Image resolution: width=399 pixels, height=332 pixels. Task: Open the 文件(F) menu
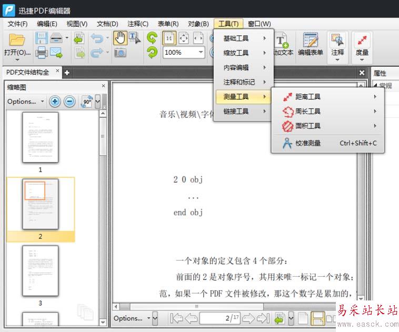pos(17,24)
